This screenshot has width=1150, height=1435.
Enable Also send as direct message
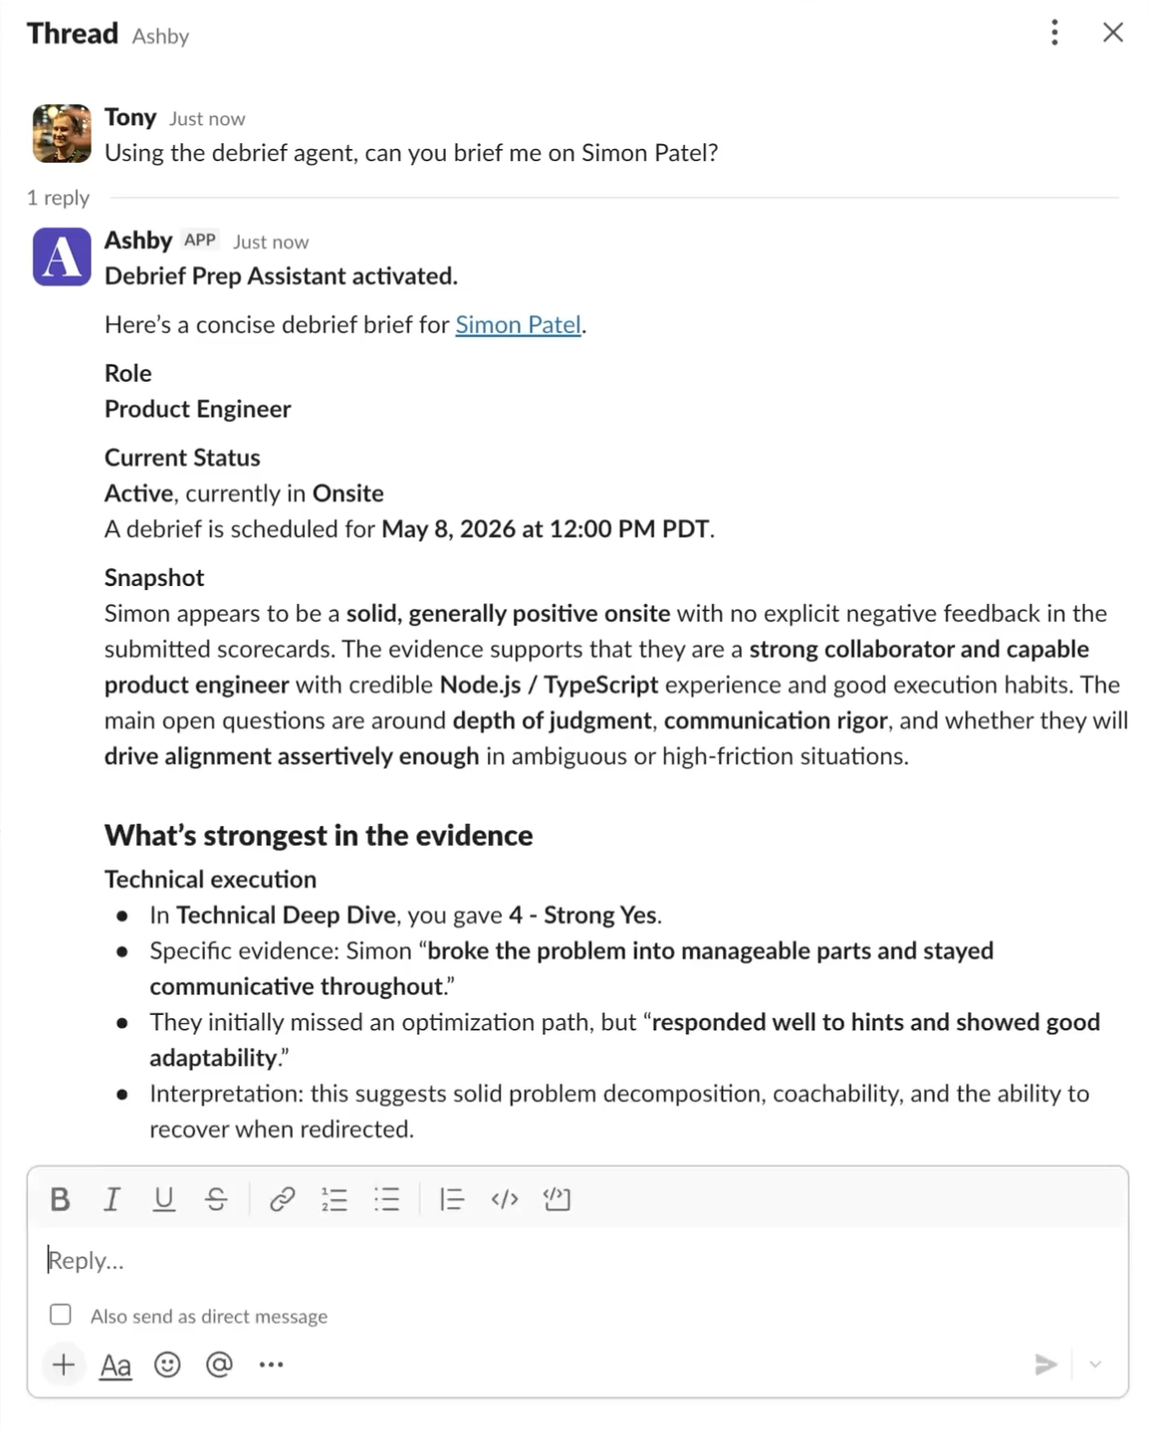coord(60,1315)
